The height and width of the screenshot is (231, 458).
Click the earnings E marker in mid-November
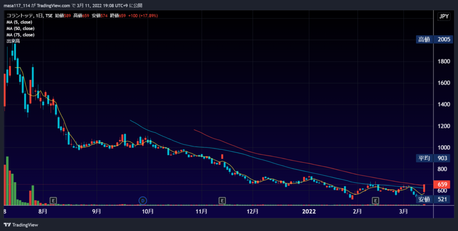tap(222, 201)
